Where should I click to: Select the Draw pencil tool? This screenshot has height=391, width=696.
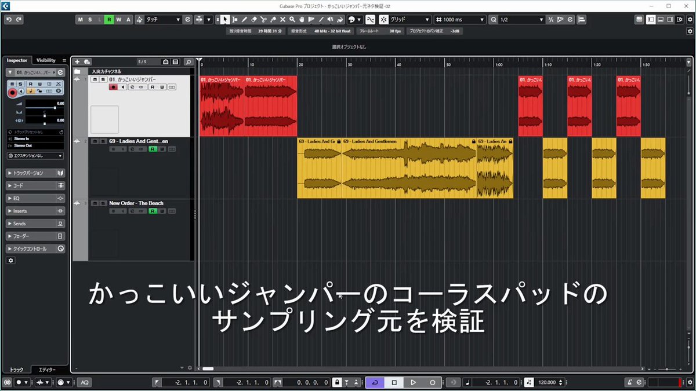(x=245, y=19)
